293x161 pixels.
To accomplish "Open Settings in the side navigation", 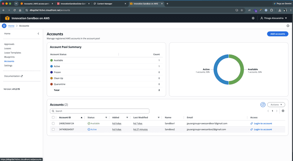I will pyautogui.click(x=8, y=66).
